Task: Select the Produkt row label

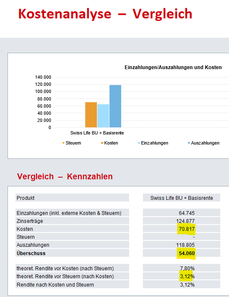Action: click(x=25, y=198)
